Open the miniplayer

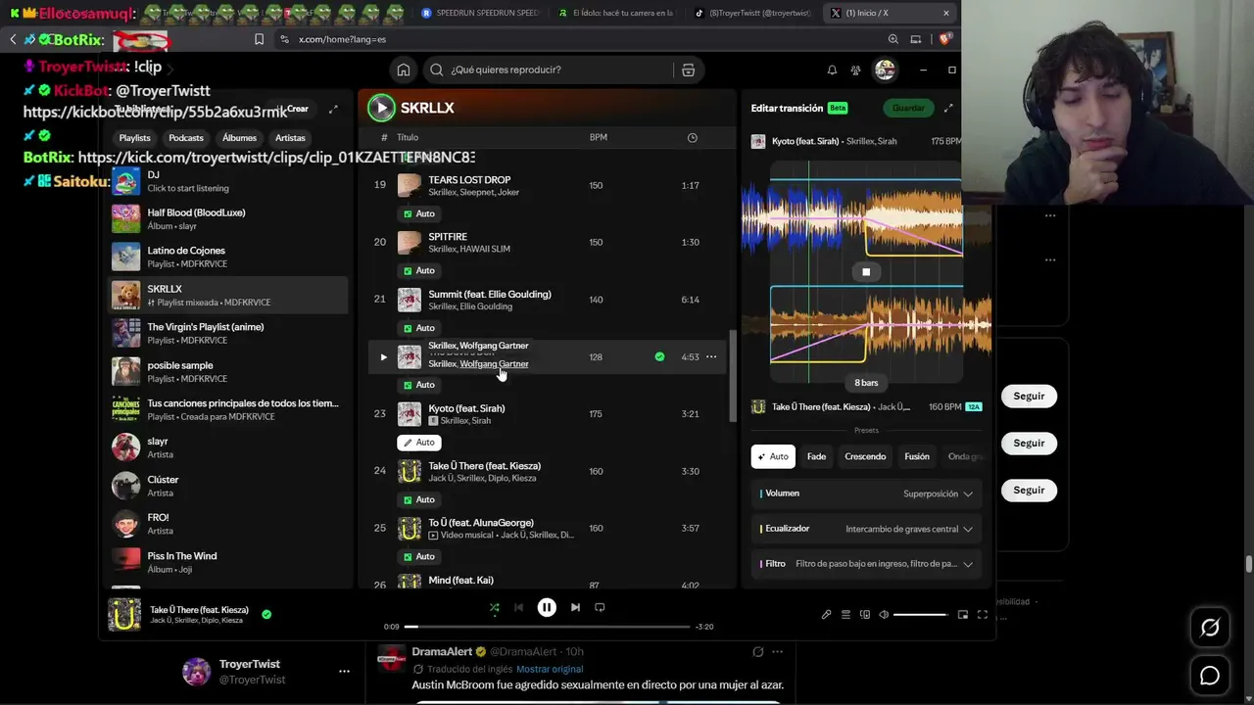click(963, 615)
